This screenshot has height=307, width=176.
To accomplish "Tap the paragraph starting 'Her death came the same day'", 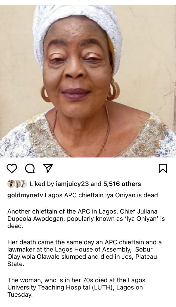I will tap(82, 253).
